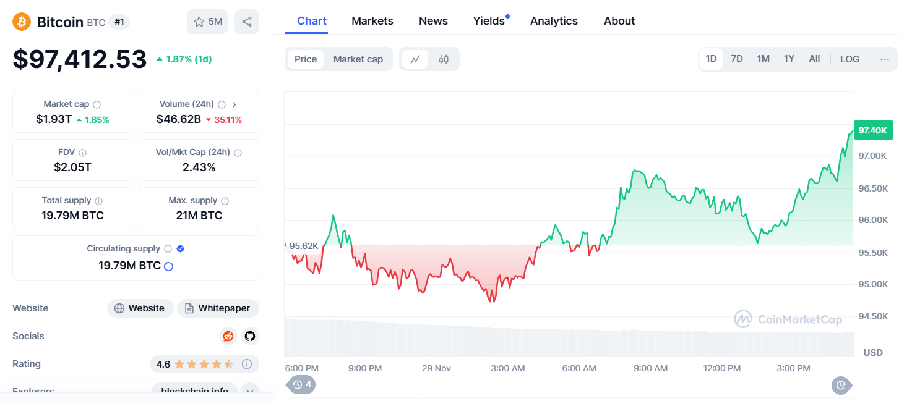Click the Bitcoin logo icon

22,22
